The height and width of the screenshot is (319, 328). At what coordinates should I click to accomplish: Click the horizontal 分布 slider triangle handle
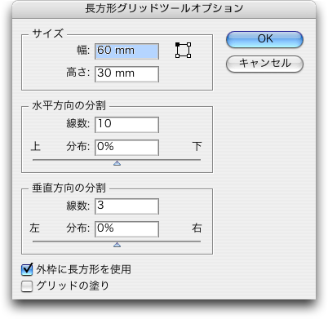click(117, 163)
